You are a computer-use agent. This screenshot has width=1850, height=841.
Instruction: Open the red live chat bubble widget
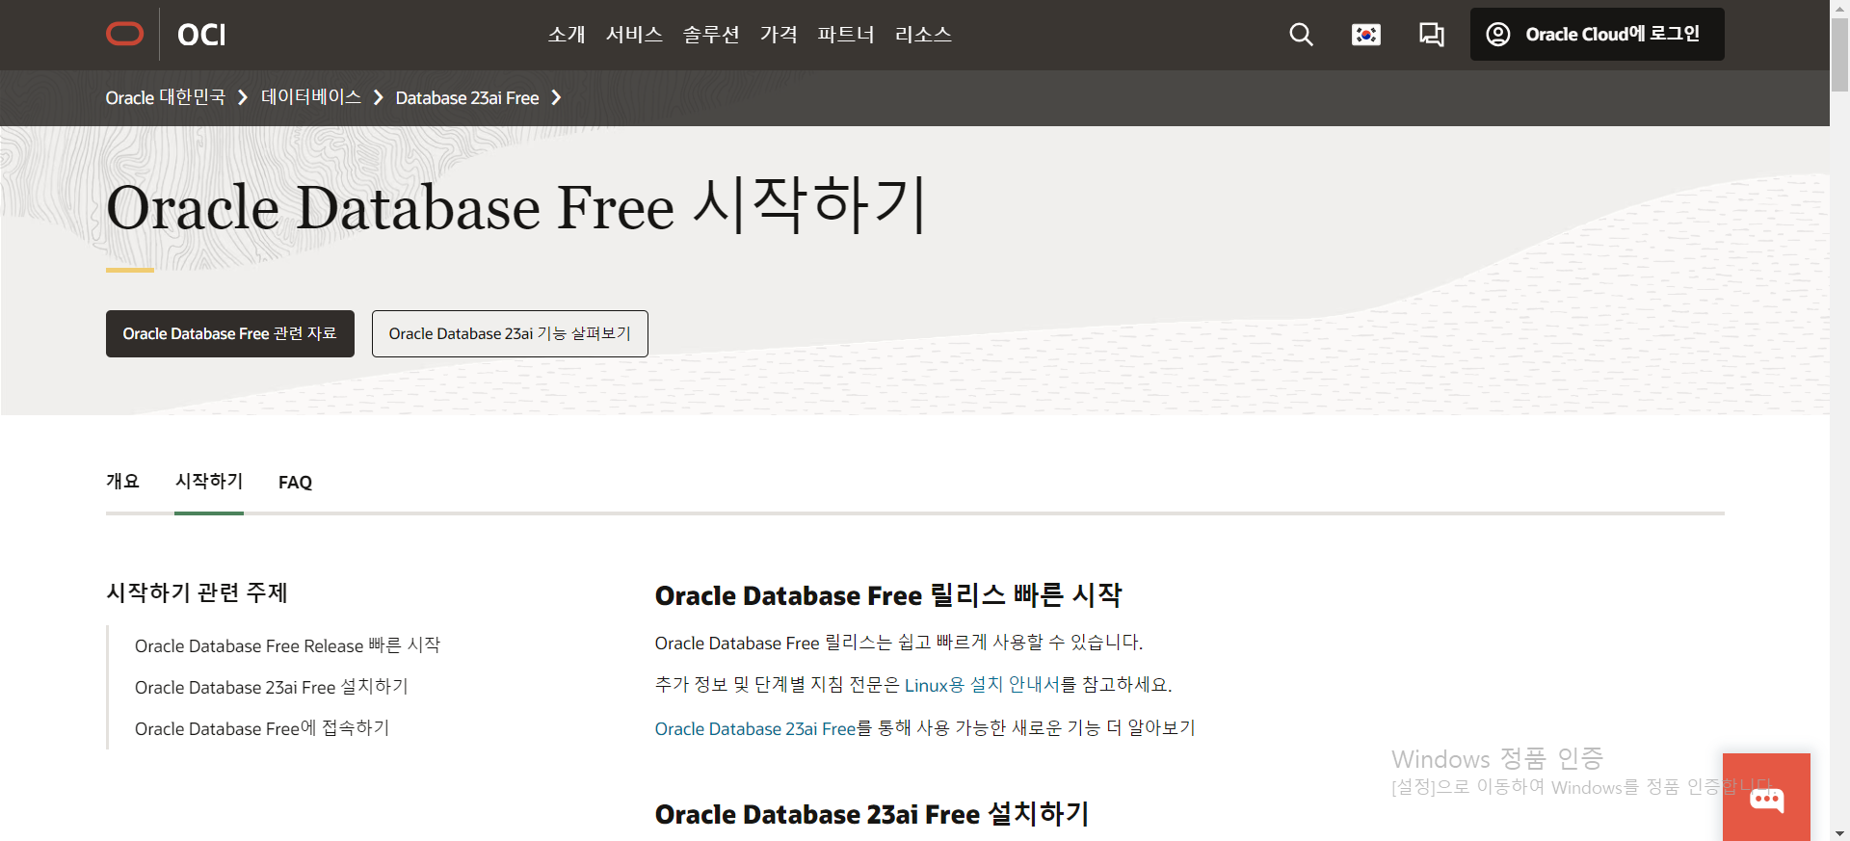[1766, 798]
